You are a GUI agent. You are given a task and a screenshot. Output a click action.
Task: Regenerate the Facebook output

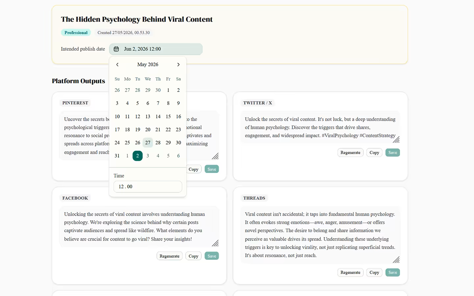pyautogui.click(x=170, y=256)
